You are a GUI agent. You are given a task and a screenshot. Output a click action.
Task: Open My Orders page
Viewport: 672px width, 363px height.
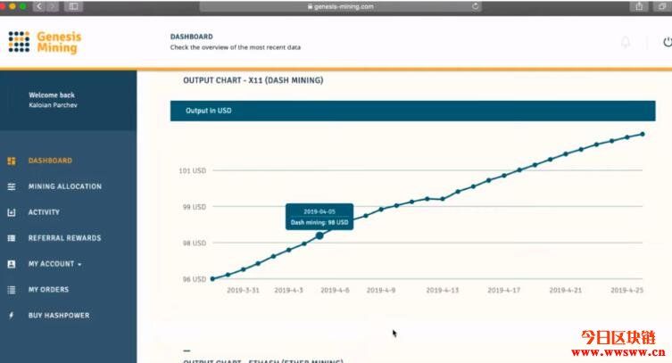48,289
